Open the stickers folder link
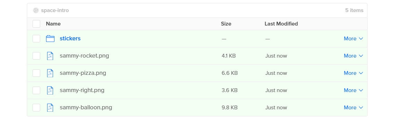This screenshot has width=393, height=130. (70, 38)
